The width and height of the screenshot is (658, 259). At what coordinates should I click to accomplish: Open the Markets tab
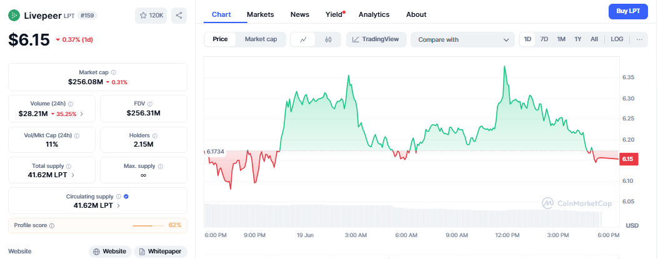pos(260,15)
